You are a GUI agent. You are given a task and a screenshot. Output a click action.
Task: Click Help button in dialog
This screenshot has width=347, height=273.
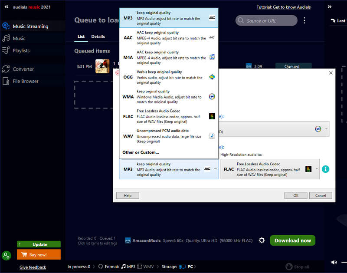[128, 195]
